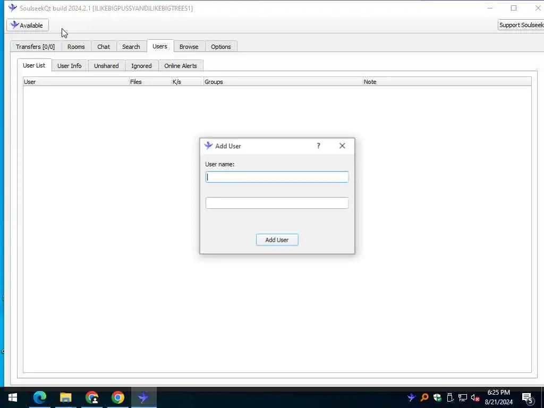The image size is (544, 408).
Task: Switch to the Options tab
Action: point(221,47)
